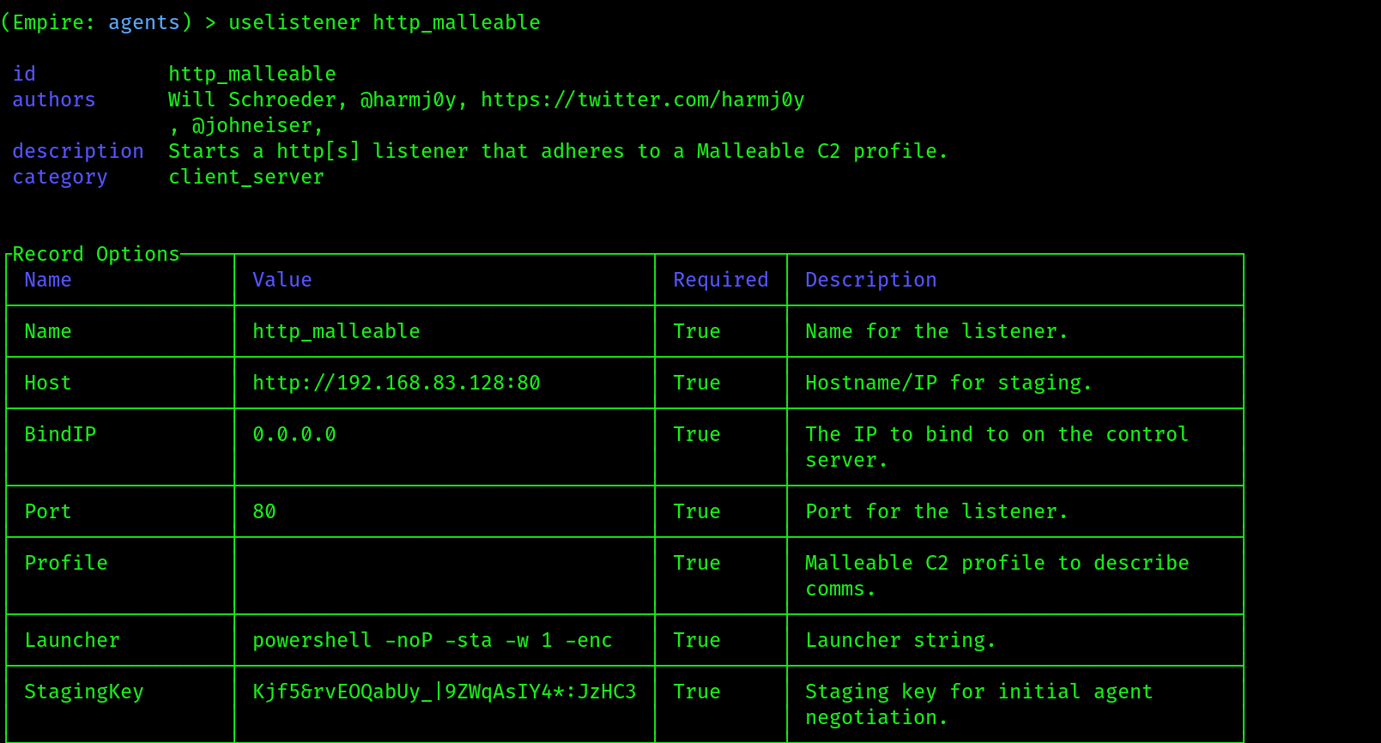This screenshot has height=743, width=1381.
Task: Click the Required column header
Action: (720, 280)
